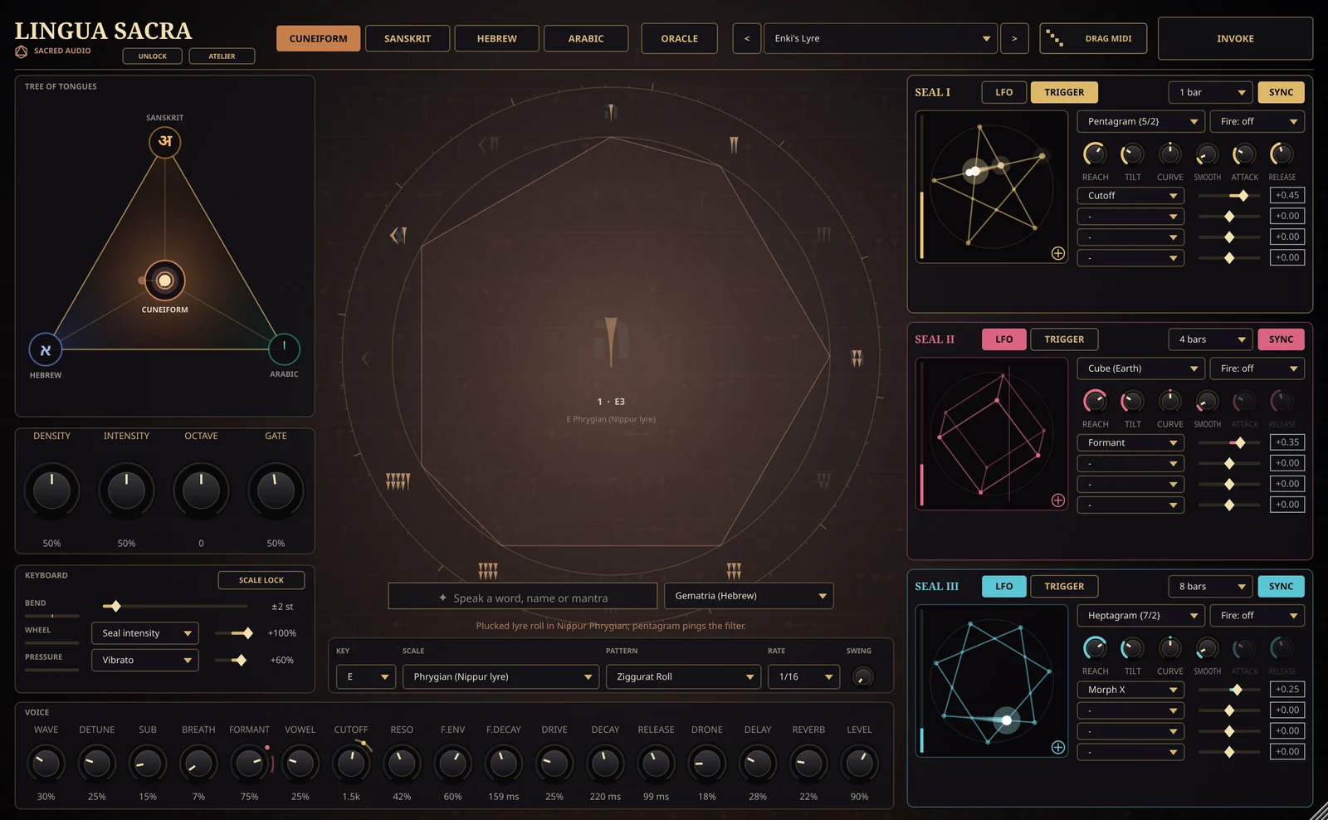Click the Speak a word input field
This screenshot has height=820, width=1328.
click(x=523, y=596)
